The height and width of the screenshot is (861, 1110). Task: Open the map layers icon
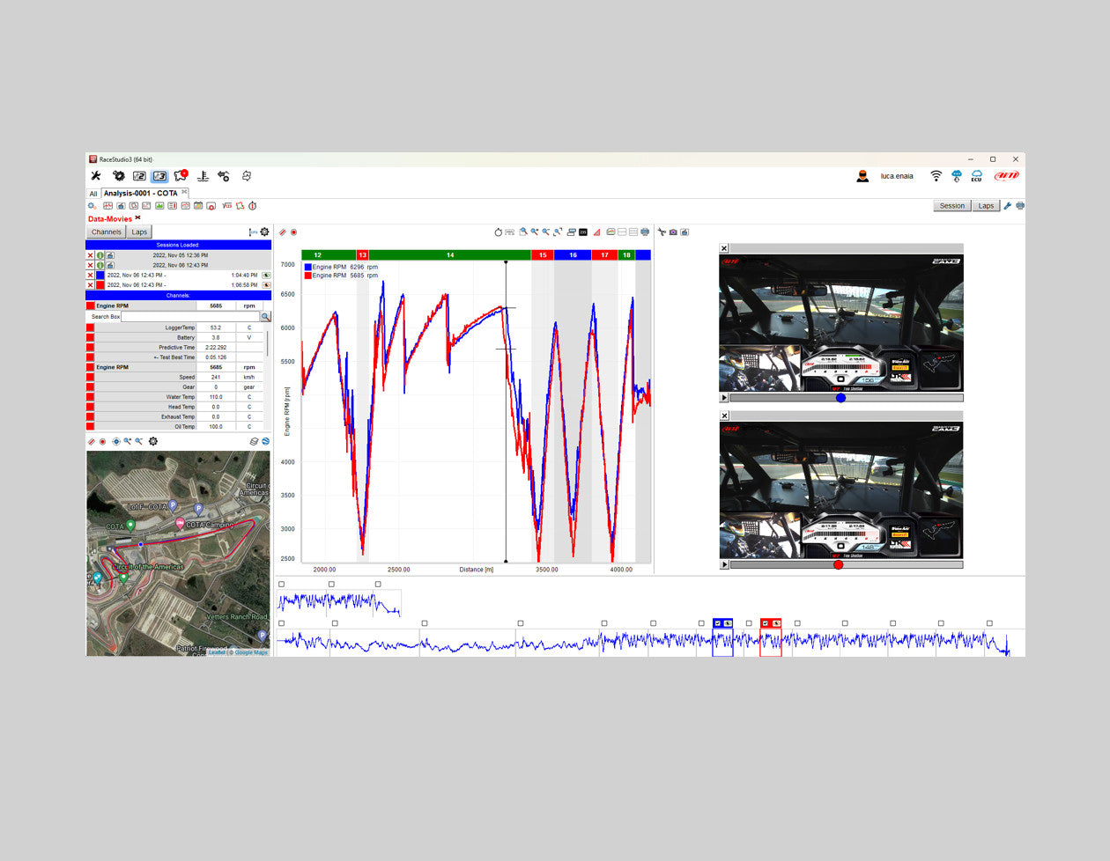[254, 442]
